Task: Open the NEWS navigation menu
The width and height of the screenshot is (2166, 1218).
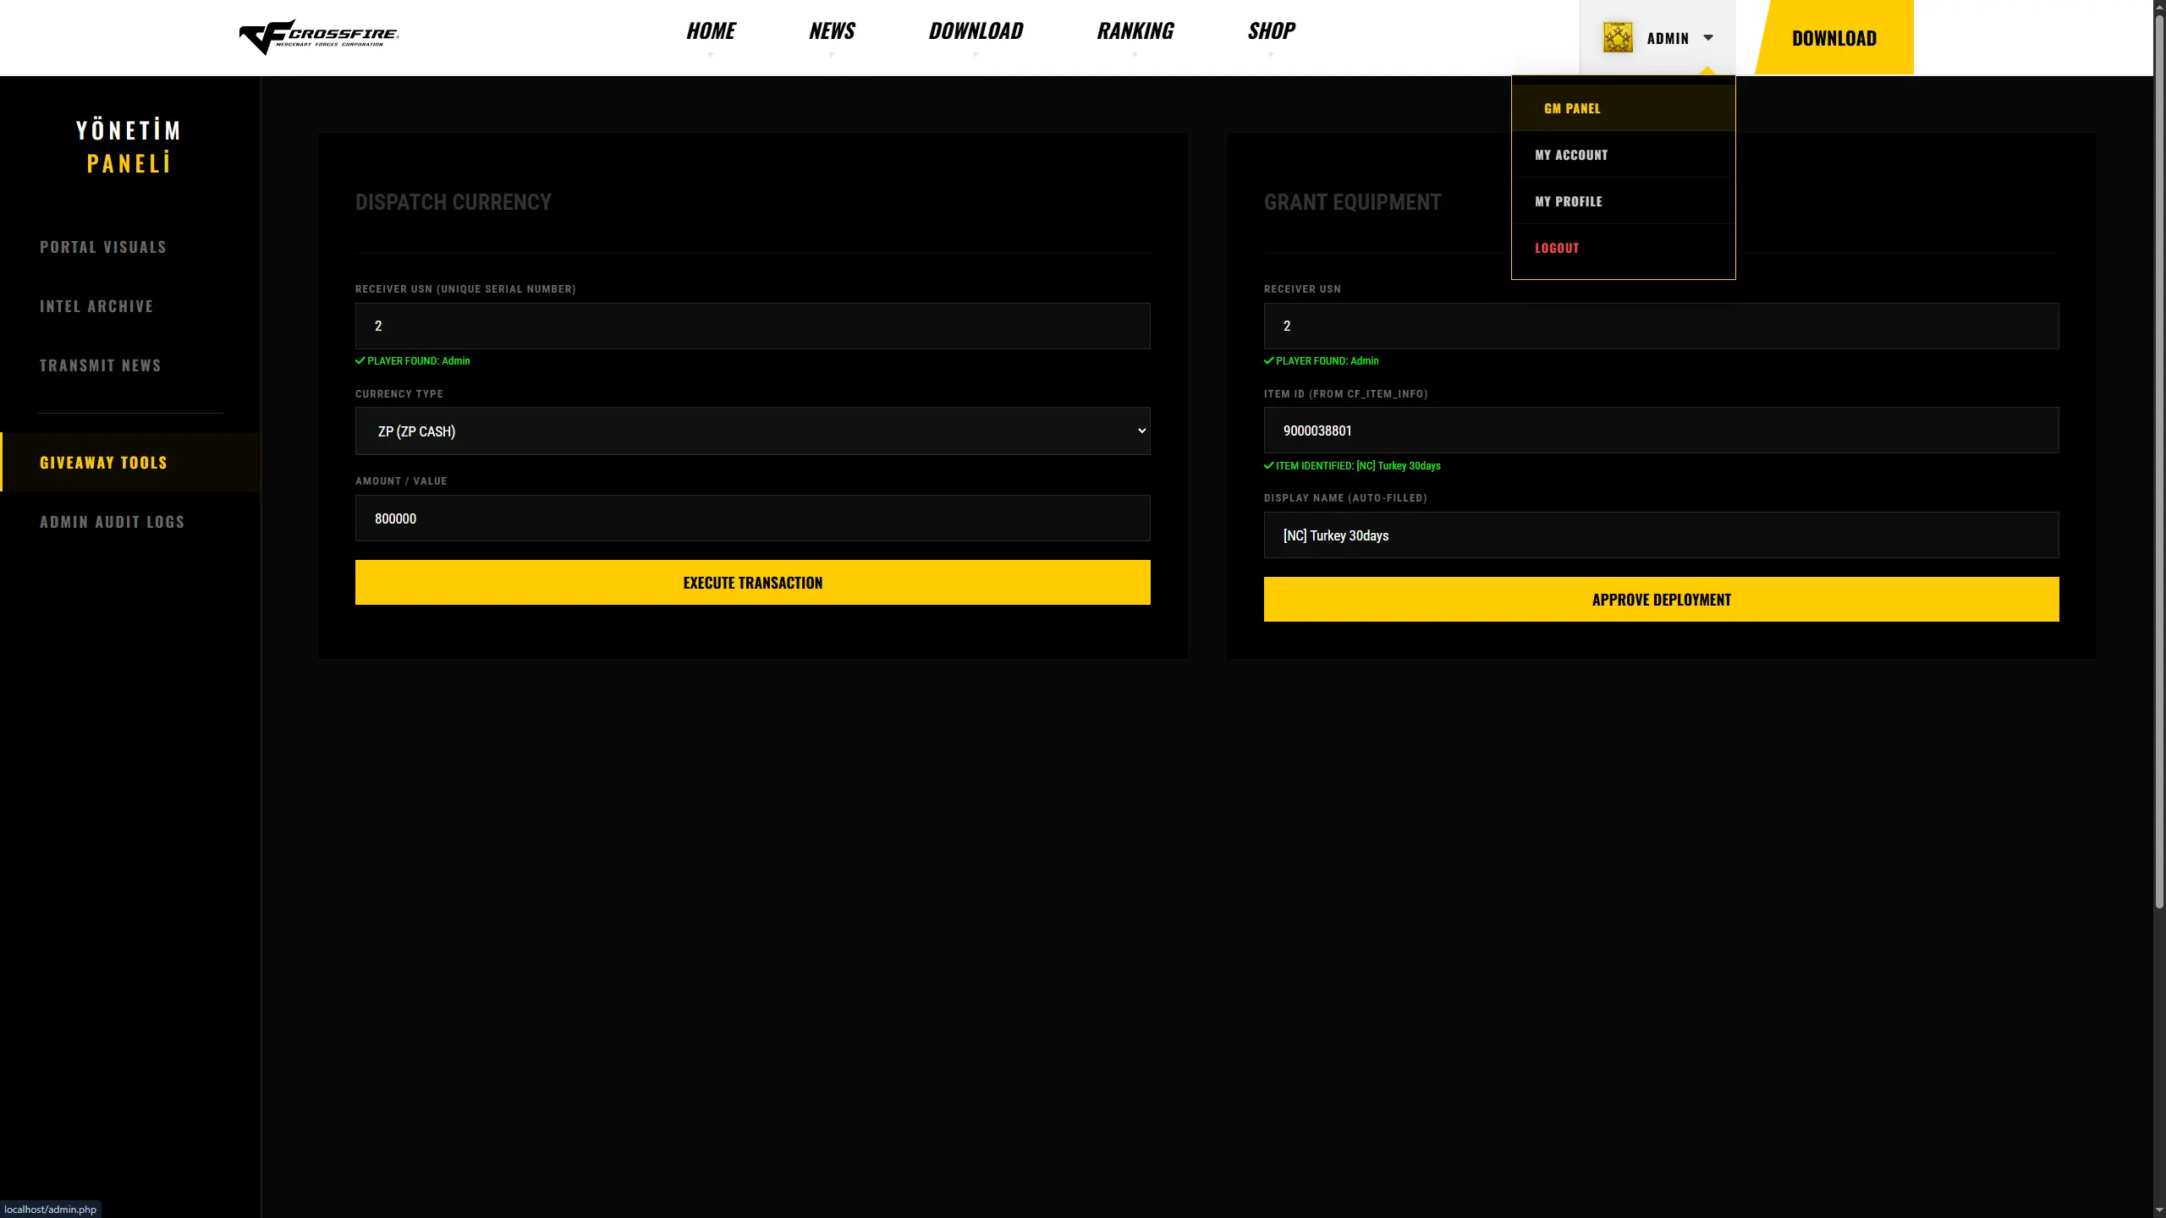Action: (832, 31)
